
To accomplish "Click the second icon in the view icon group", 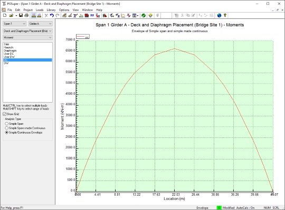I will (118, 15).
